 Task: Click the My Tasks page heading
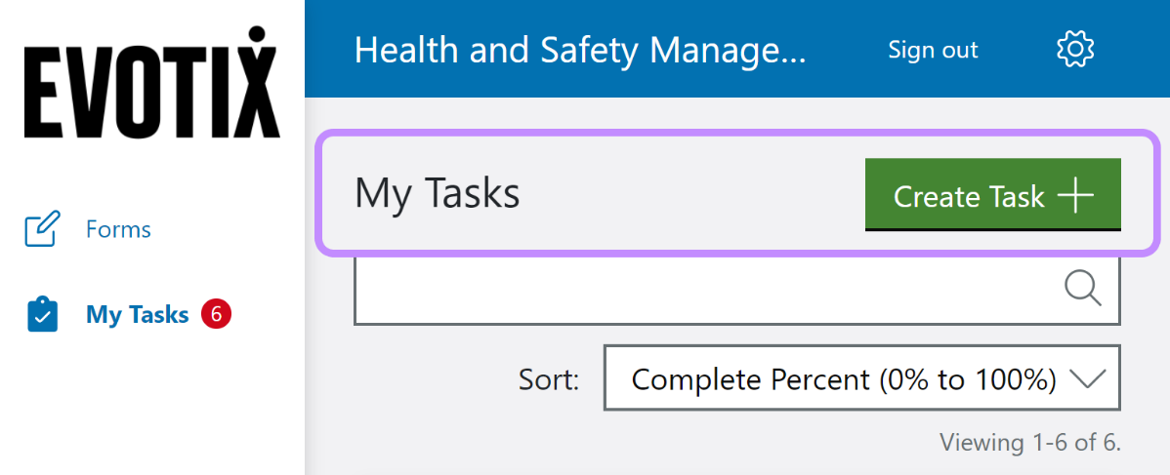437,193
